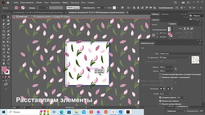Open the stroke weight dropdown
Viewport: 205px width, 115px height.
pyautogui.click(x=47, y=8)
